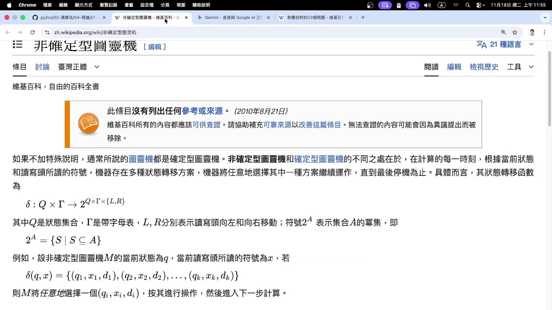Image resolution: width=552 pixels, height=310 pixels.
Task: Open the 討論 talk tab
Action: (42, 67)
